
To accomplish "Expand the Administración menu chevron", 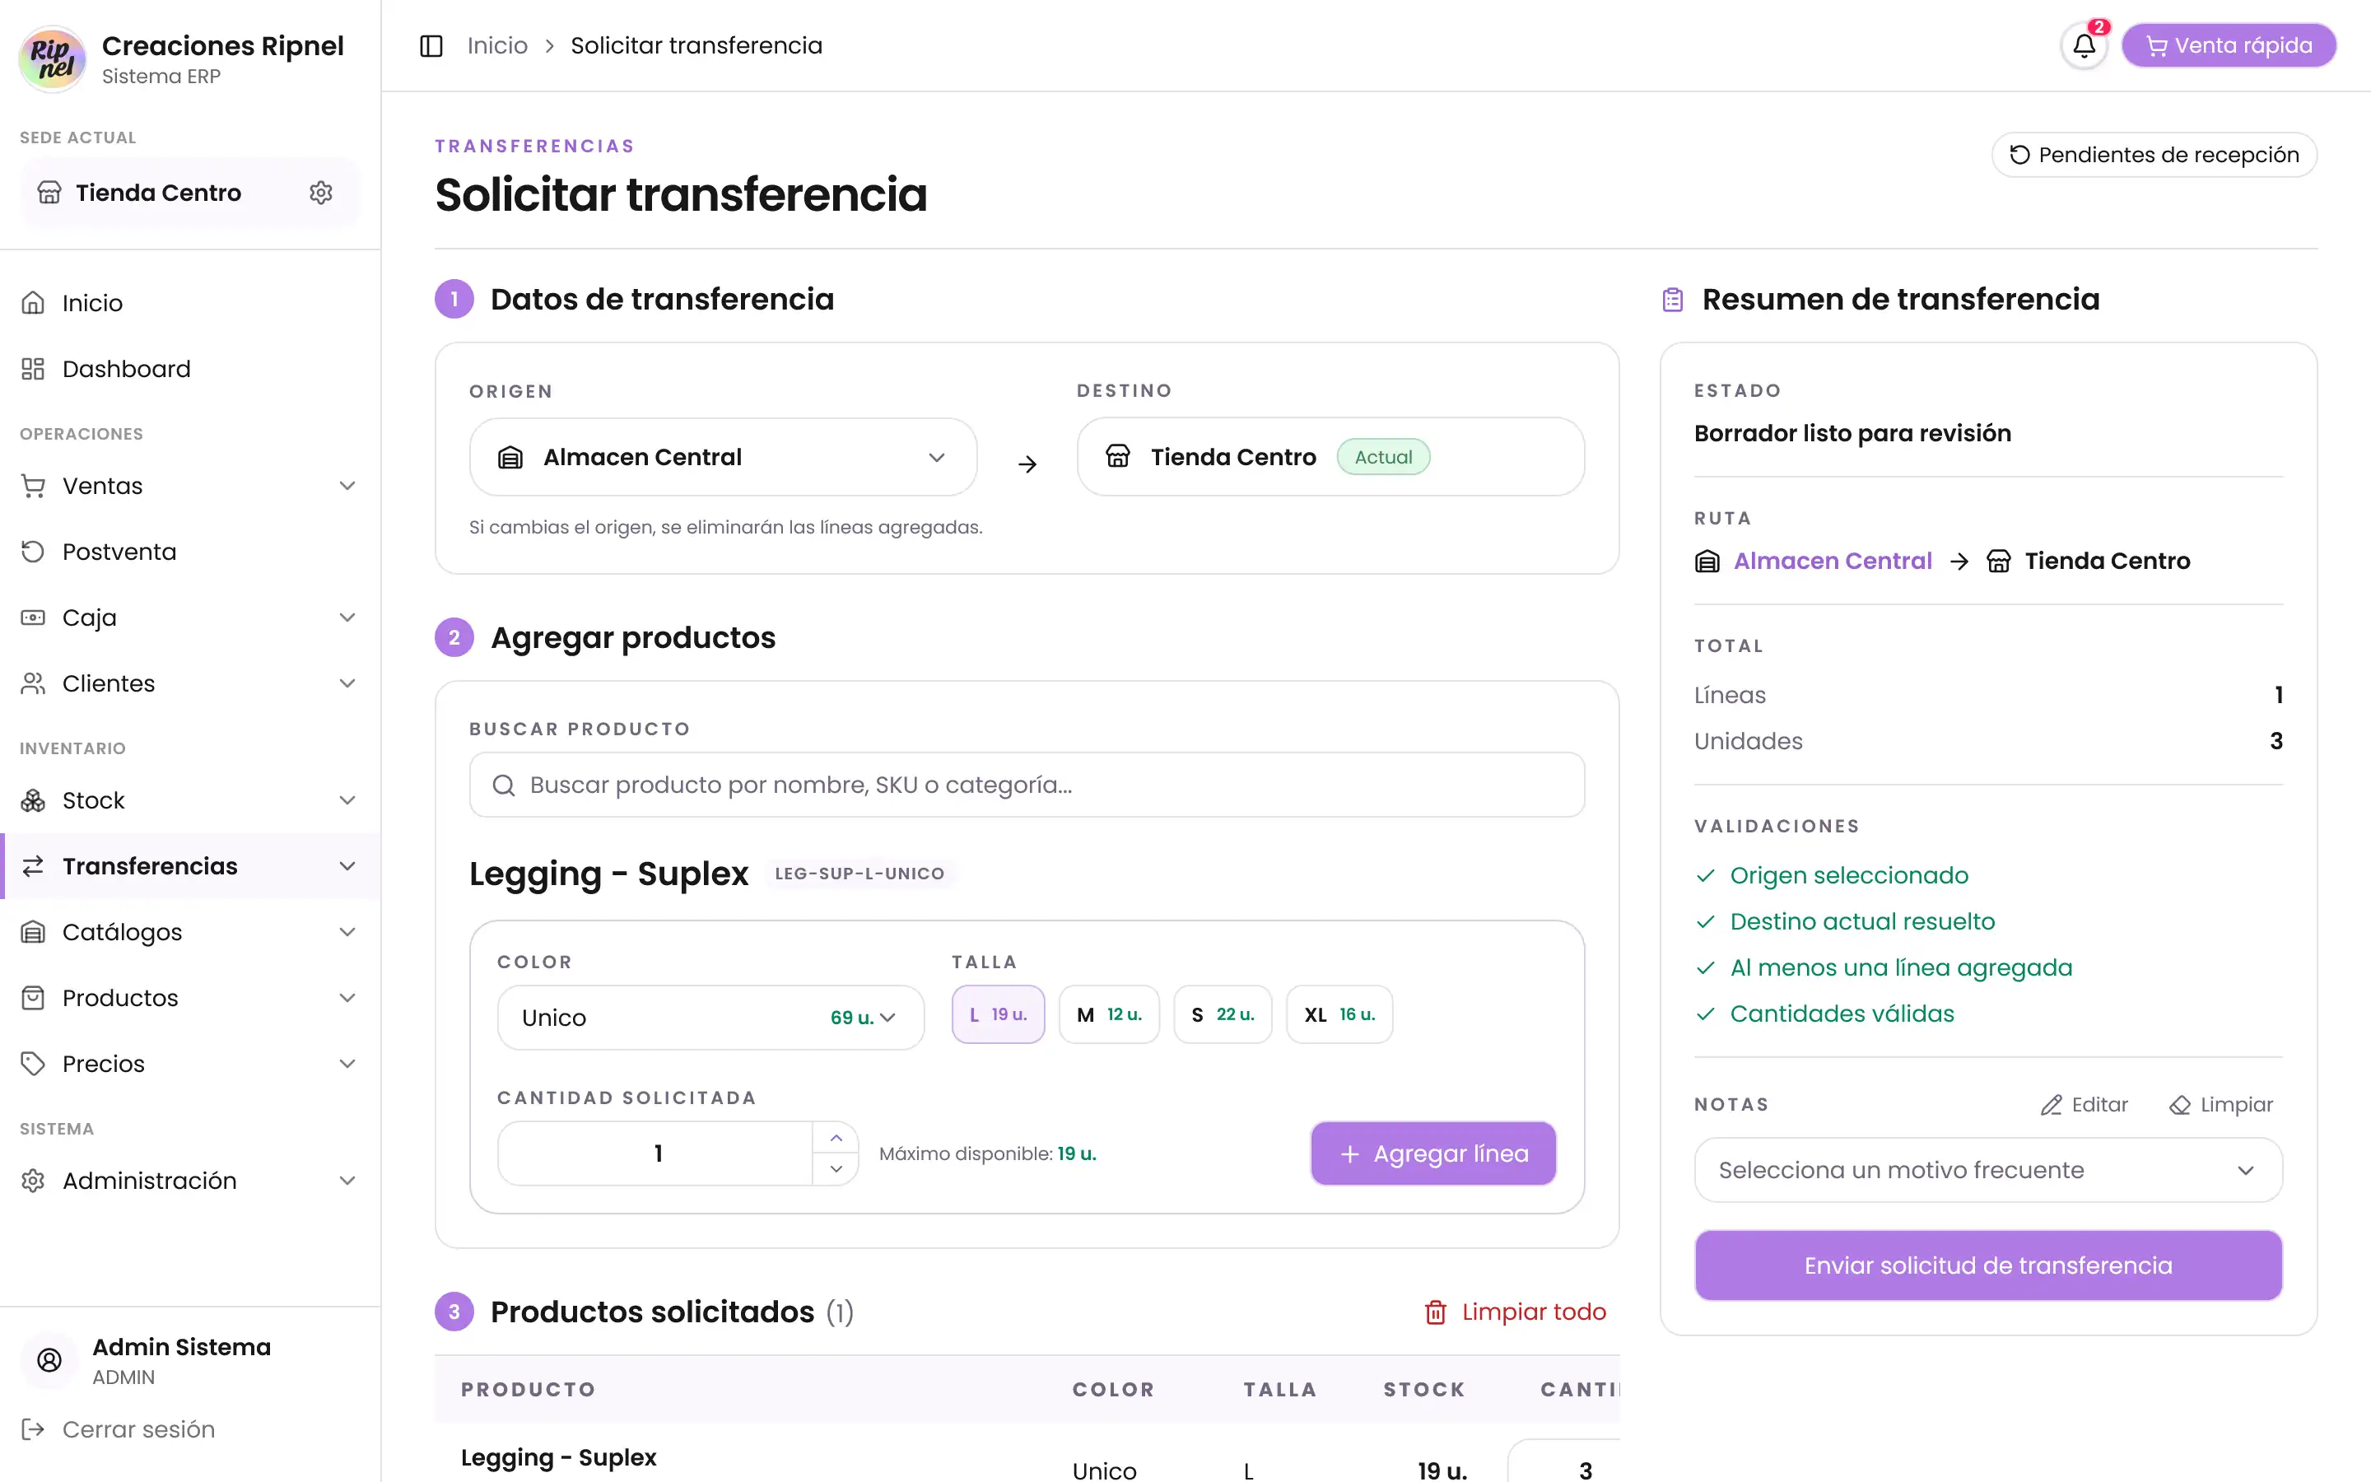I will tap(347, 1181).
